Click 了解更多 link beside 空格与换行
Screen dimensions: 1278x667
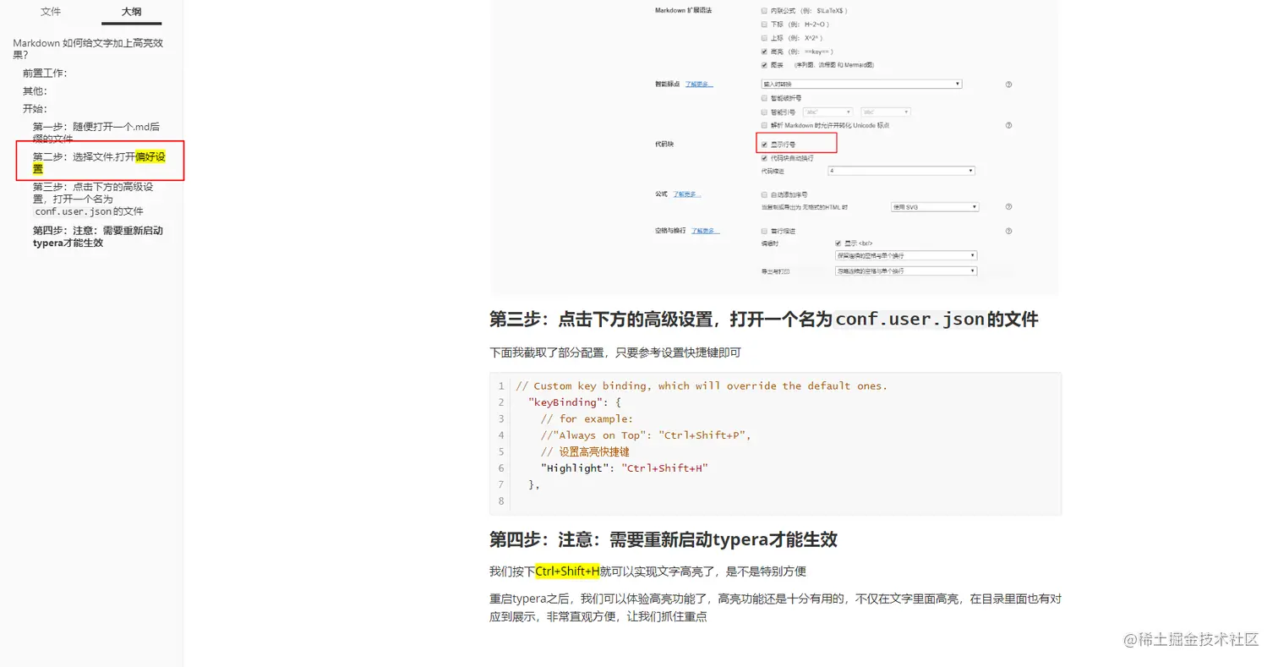[x=705, y=231]
